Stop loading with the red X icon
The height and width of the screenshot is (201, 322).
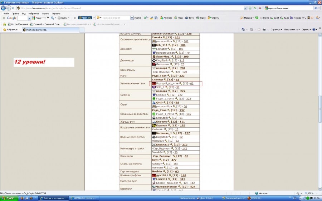coord(260,8)
